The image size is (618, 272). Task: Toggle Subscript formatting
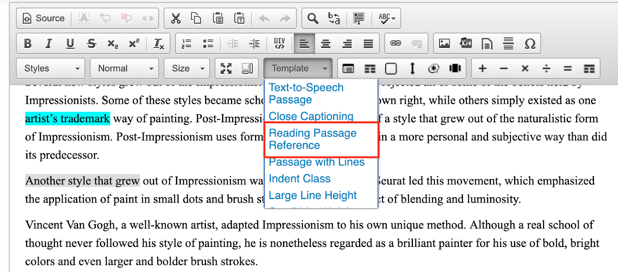click(112, 43)
